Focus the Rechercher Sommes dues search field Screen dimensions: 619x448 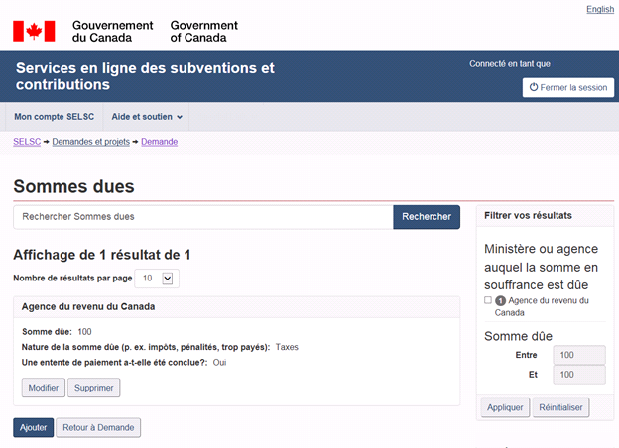point(203,216)
